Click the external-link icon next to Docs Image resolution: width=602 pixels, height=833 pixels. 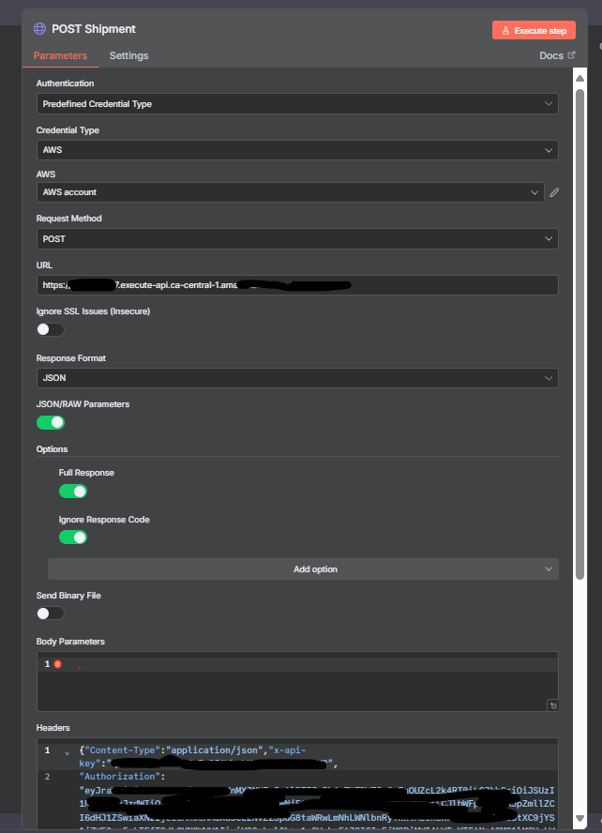click(x=571, y=54)
